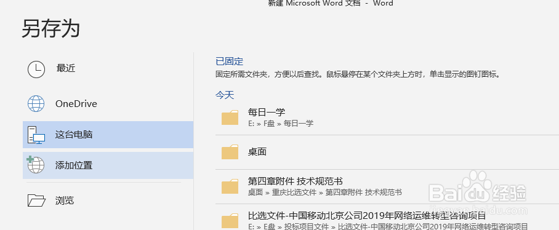The width and height of the screenshot is (559, 230).
Task: Click the clock icon beside 最近
Action: coord(36,69)
